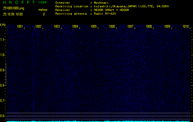The height and width of the screenshot is (122, 193).
Task: Select the 1009 time marker
Action: tap(167, 27)
